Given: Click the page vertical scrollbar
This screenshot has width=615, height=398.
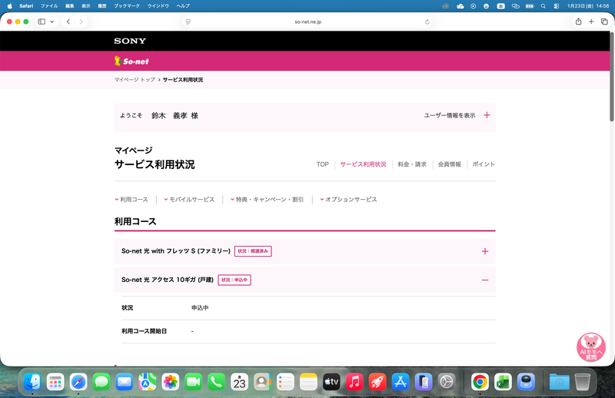Looking at the screenshot, I should click(x=611, y=76).
